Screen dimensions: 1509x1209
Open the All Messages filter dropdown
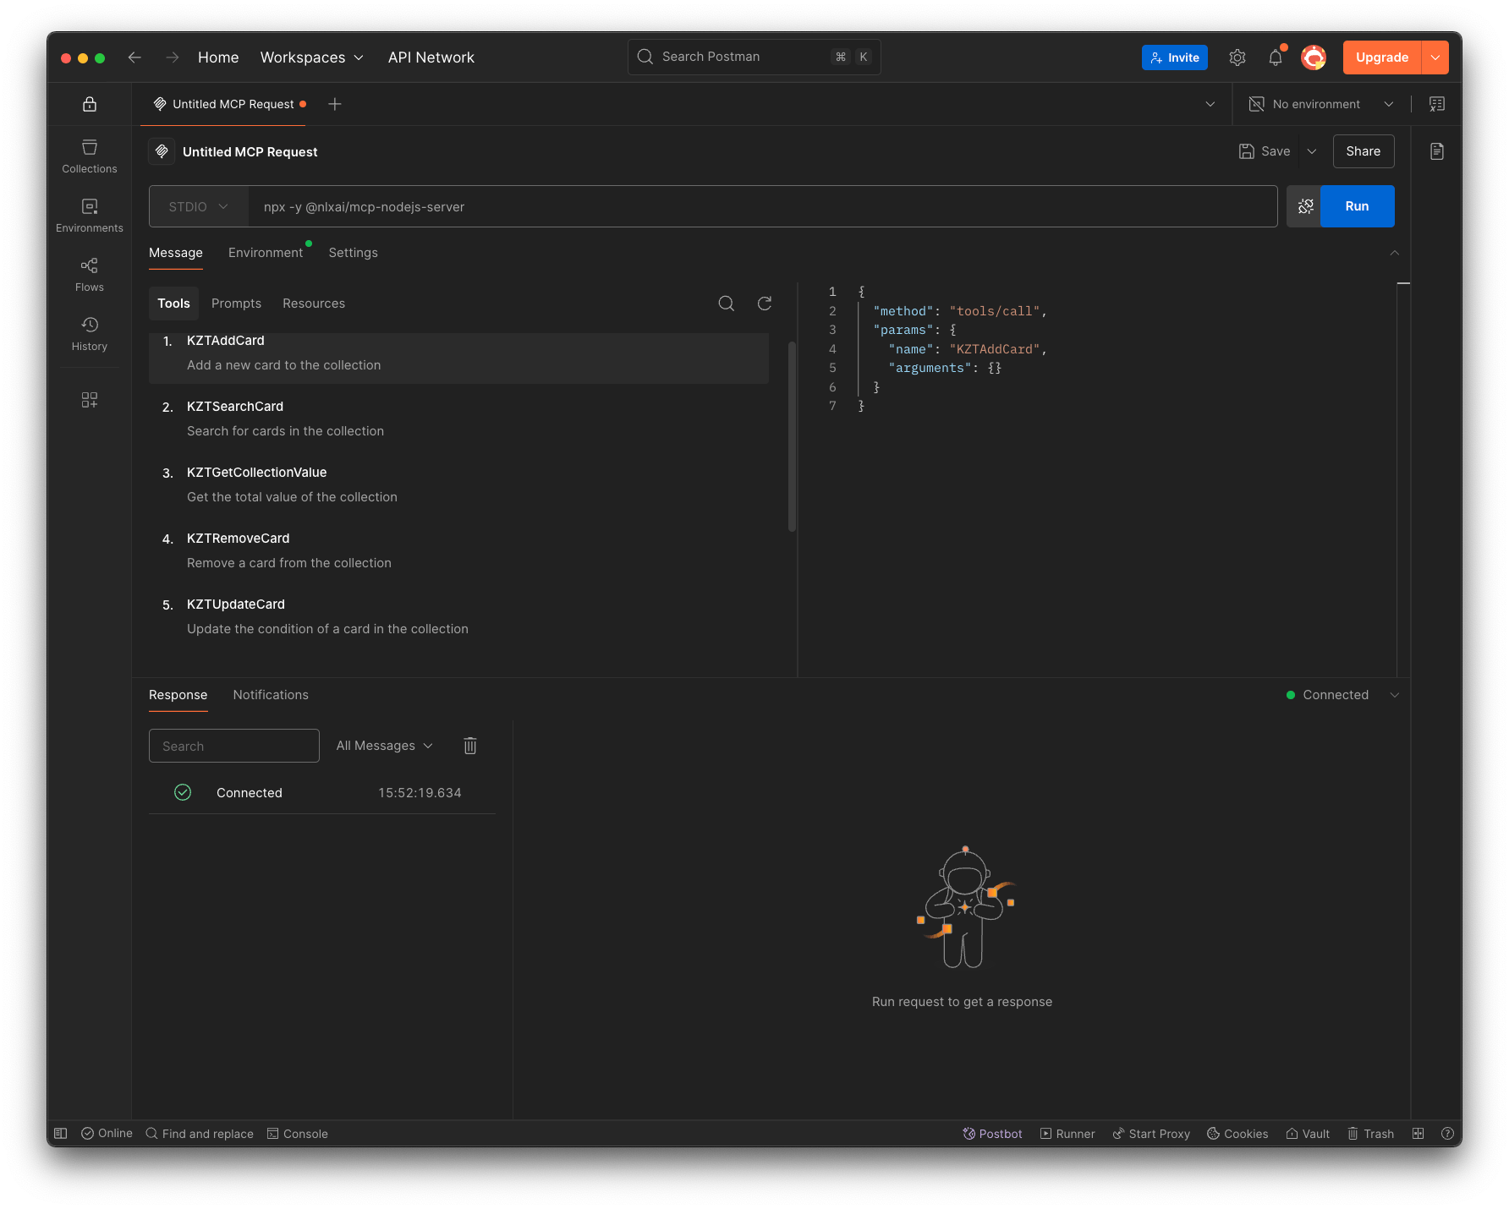tap(385, 746)
